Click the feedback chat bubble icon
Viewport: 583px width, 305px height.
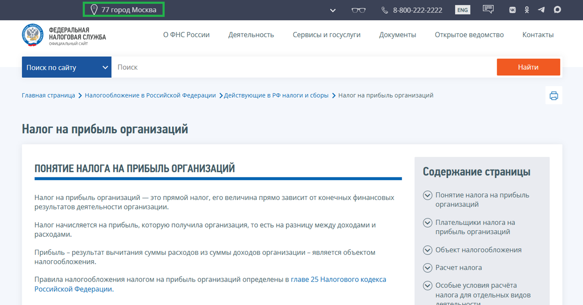pos(488,9)
